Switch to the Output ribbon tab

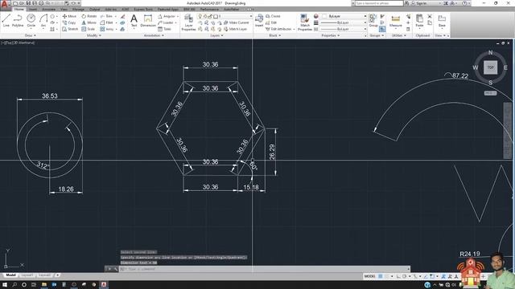95,9
